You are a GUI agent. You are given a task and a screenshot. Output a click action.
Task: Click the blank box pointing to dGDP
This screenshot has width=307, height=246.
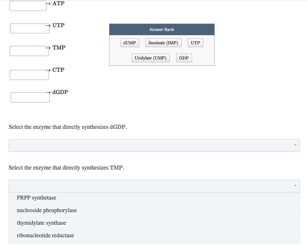(x=30, y=97)
